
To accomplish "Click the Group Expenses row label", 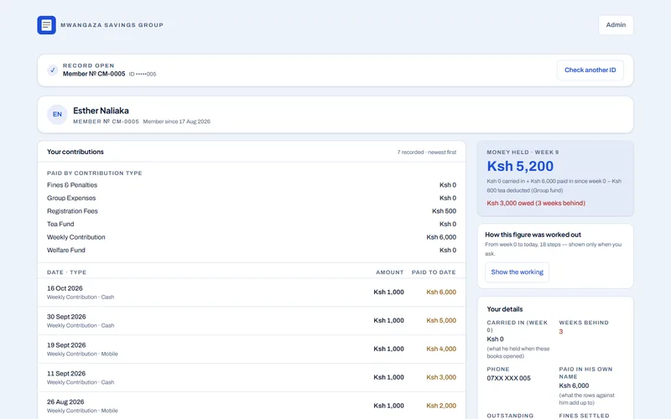I will 71,198.
